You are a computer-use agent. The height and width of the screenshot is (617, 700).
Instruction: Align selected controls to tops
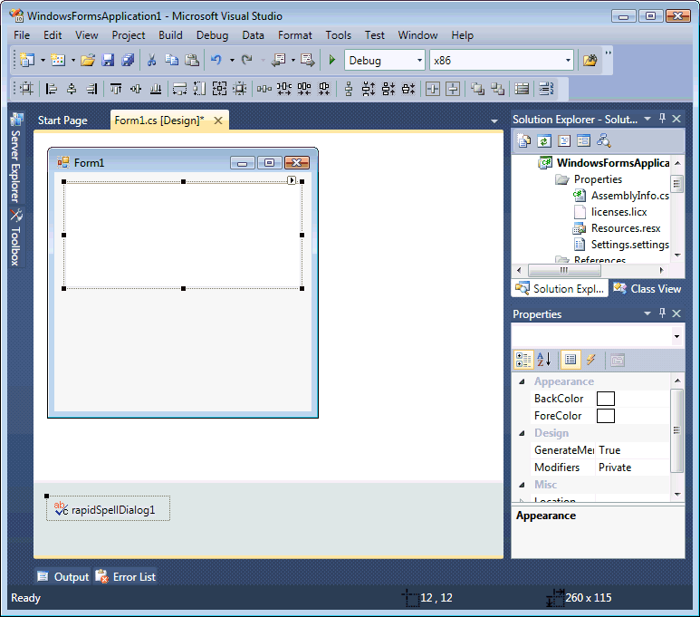tap(116, 89)
